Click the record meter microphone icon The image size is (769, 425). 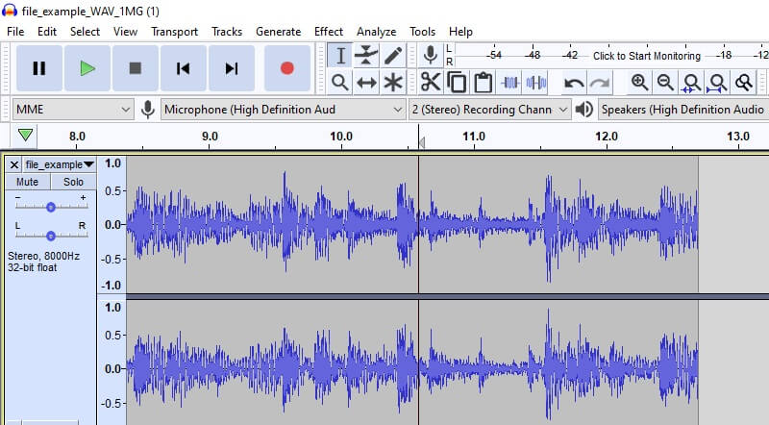pos(431,55)
